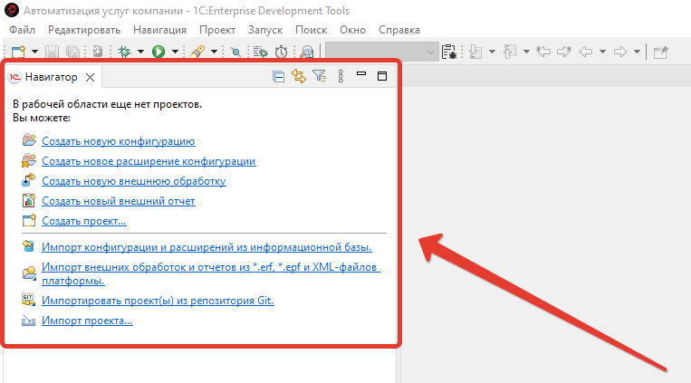Click the New wizard toolbar icon

point(18,52)
